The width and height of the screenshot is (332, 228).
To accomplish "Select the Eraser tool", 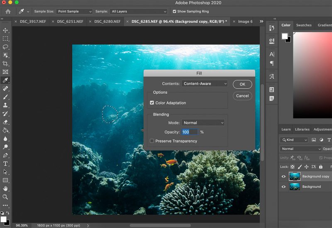I will pyautogui.click(x=5, y=122).
